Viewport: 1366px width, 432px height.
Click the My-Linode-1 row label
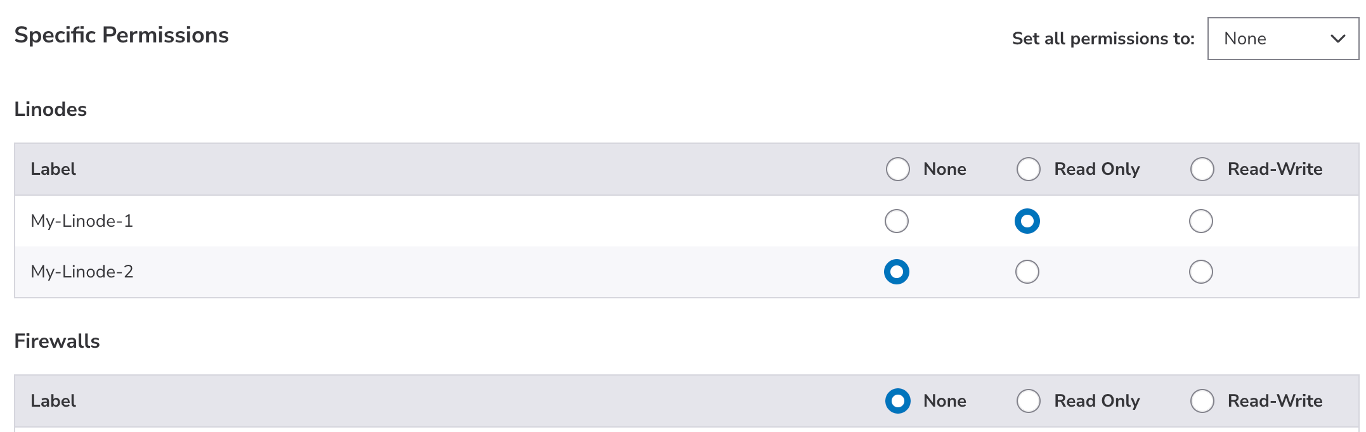82,221
